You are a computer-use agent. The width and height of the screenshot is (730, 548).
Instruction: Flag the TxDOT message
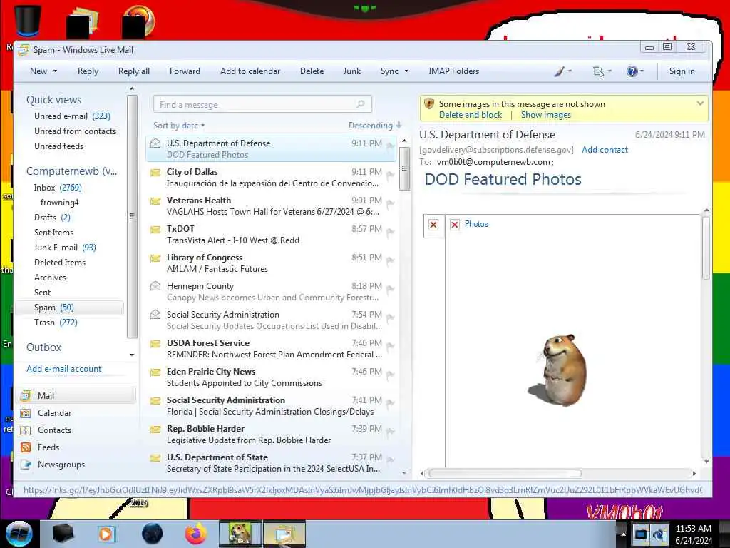pos(390,232)
